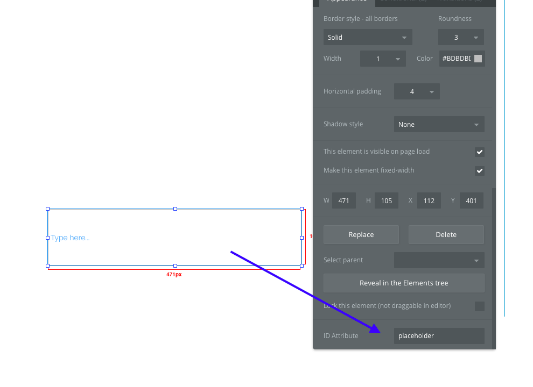Click the 'Width' label text

(x=332, y=59)
